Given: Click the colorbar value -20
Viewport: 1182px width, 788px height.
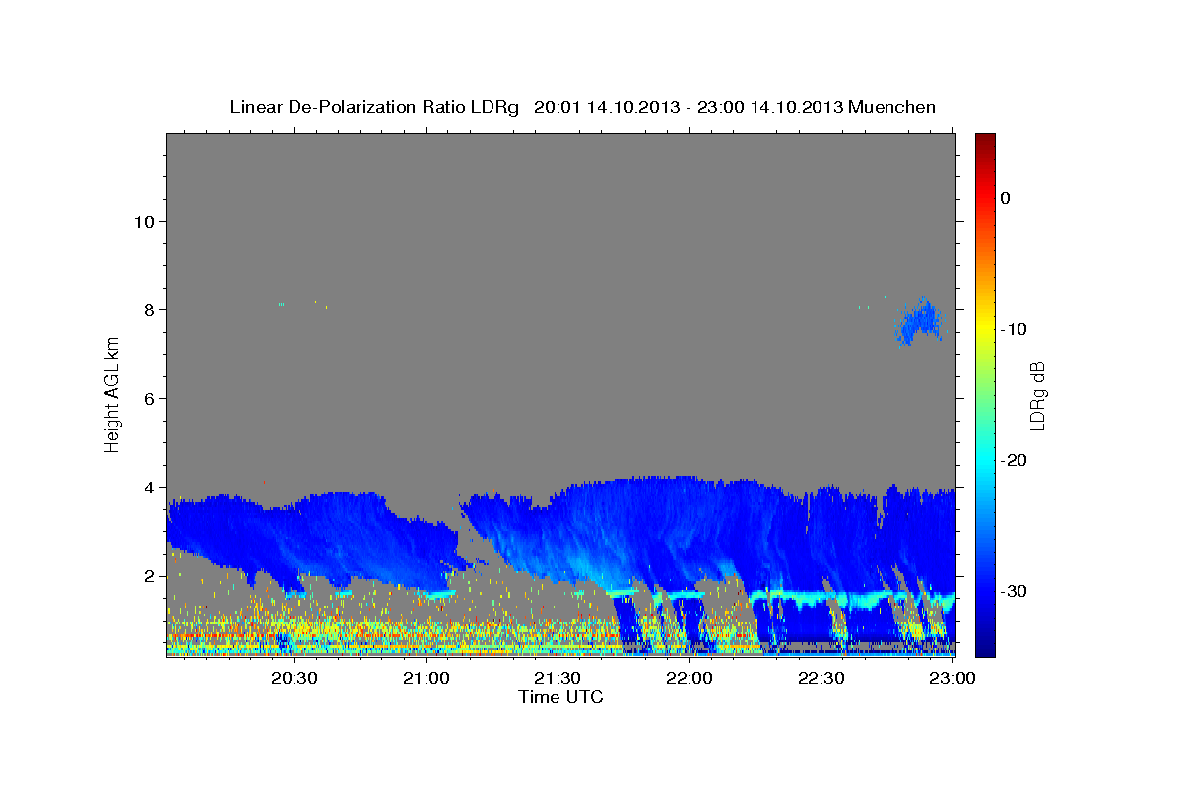Looking at the screenshot, I should [x=1015, y=460].
